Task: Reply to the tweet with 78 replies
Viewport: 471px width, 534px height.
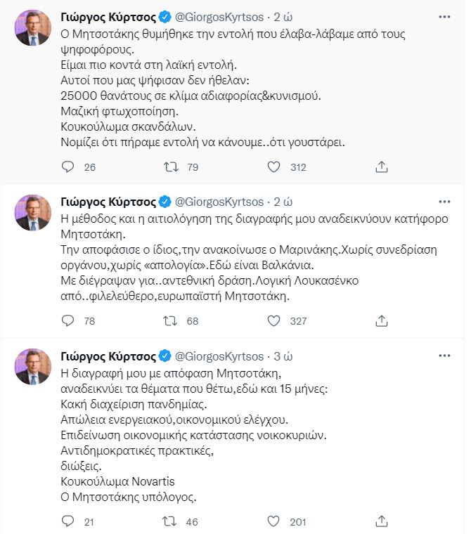Action: [68, 321]
